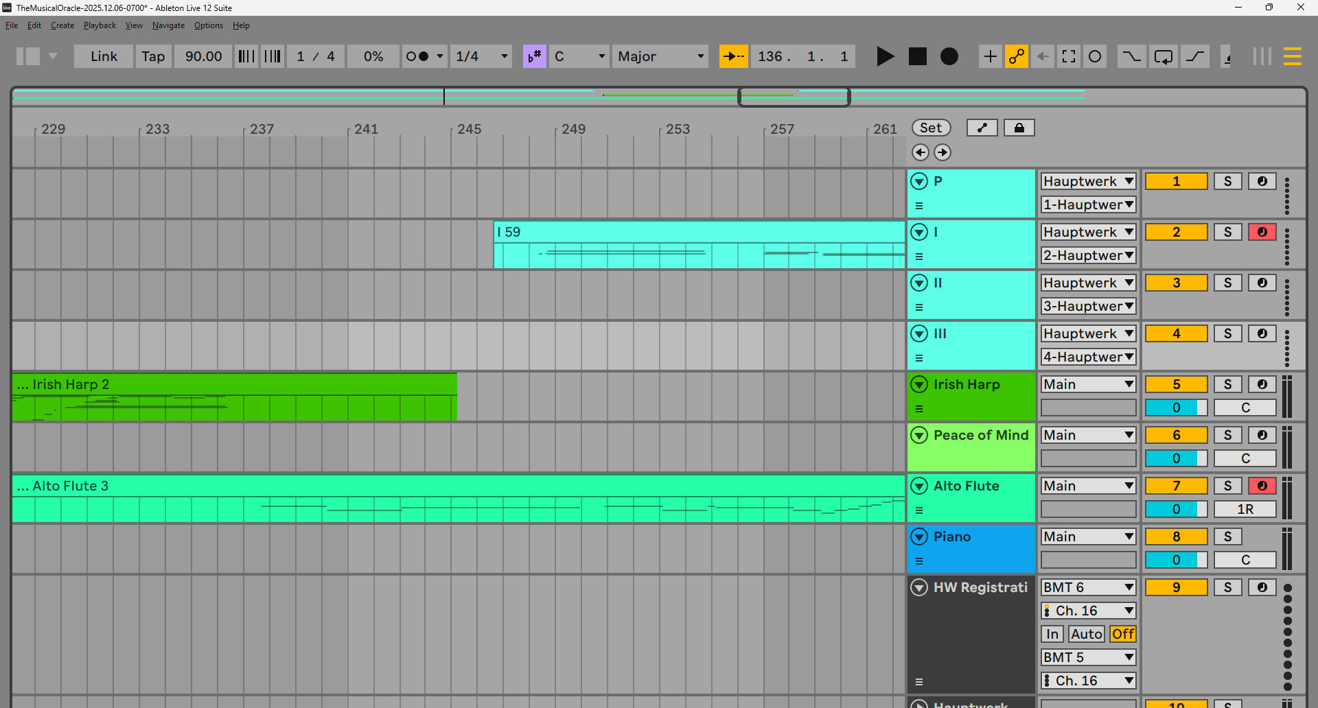Set HW Registrati monitoring to Auto
The image size is (1318, 708).
[x=1087, y=634]
